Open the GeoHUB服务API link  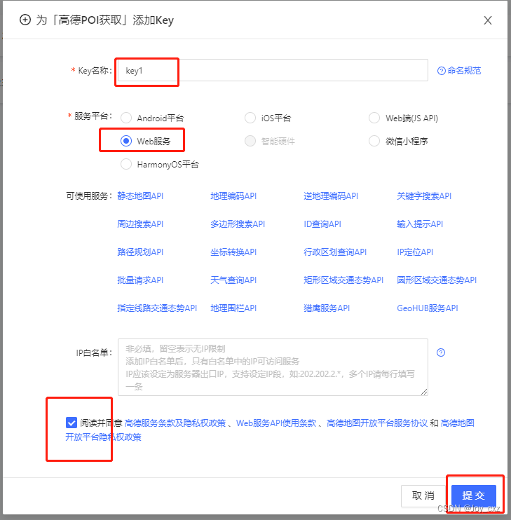pyautogui.click(x=428, y=308)
